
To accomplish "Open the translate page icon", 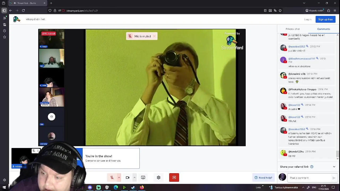I will (275, 11).
